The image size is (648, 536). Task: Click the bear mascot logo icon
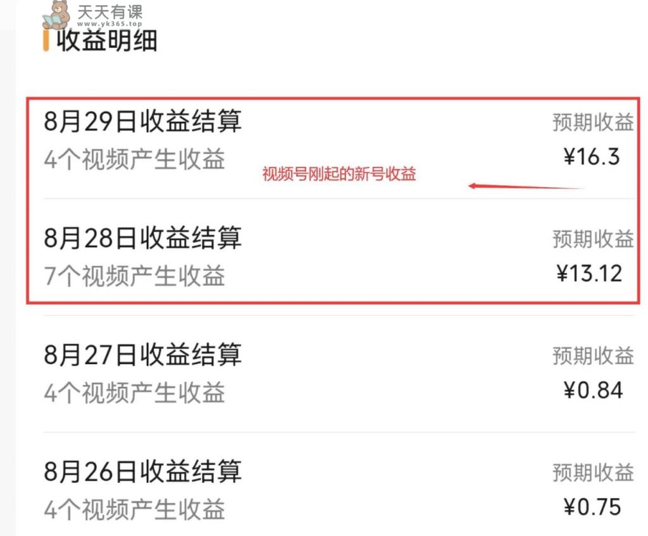click(x=56, y=15)
